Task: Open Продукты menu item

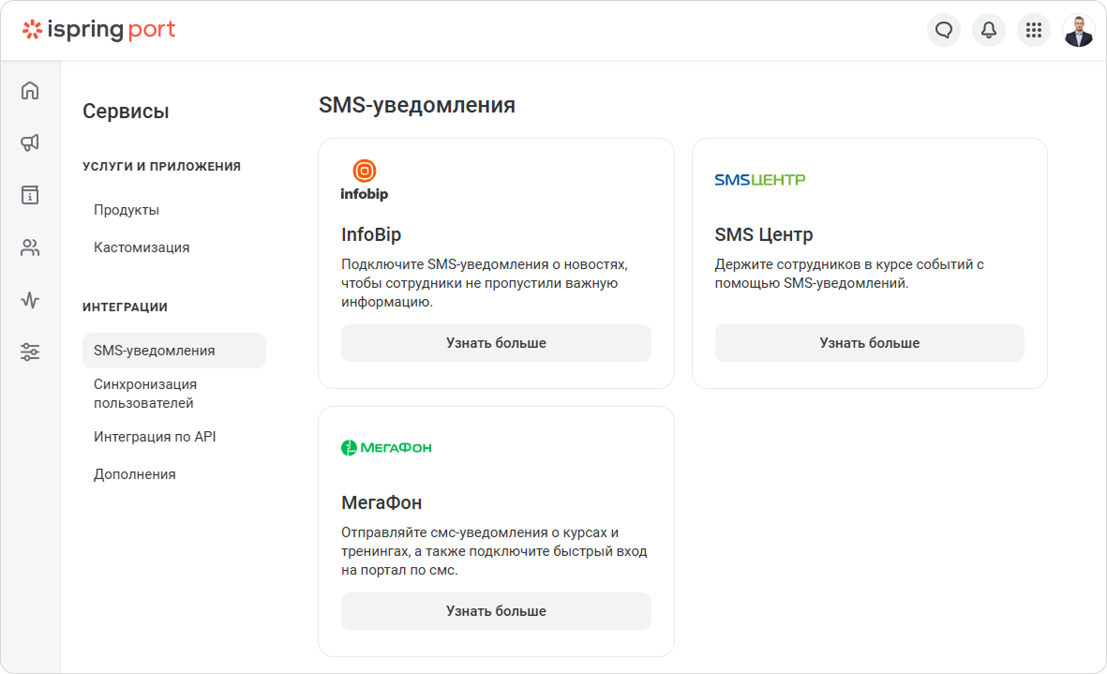Action: coord(127,210)
